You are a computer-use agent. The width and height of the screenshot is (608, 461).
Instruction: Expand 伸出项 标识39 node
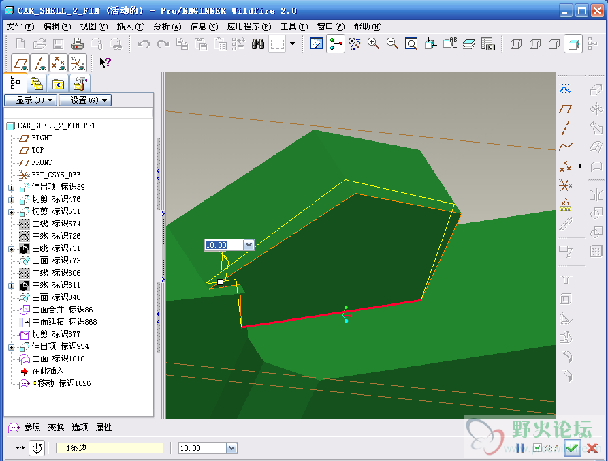tap(12, 188)
